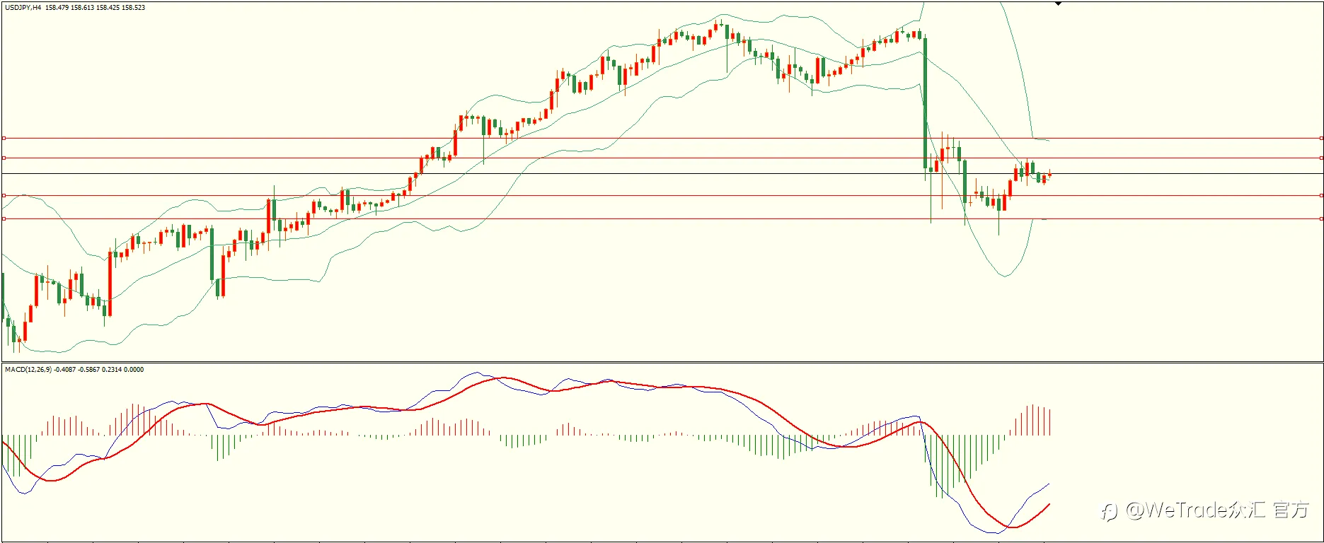
Task: Click the MACD(12,26,9) indicator label
Action: (x=28, y=370)
